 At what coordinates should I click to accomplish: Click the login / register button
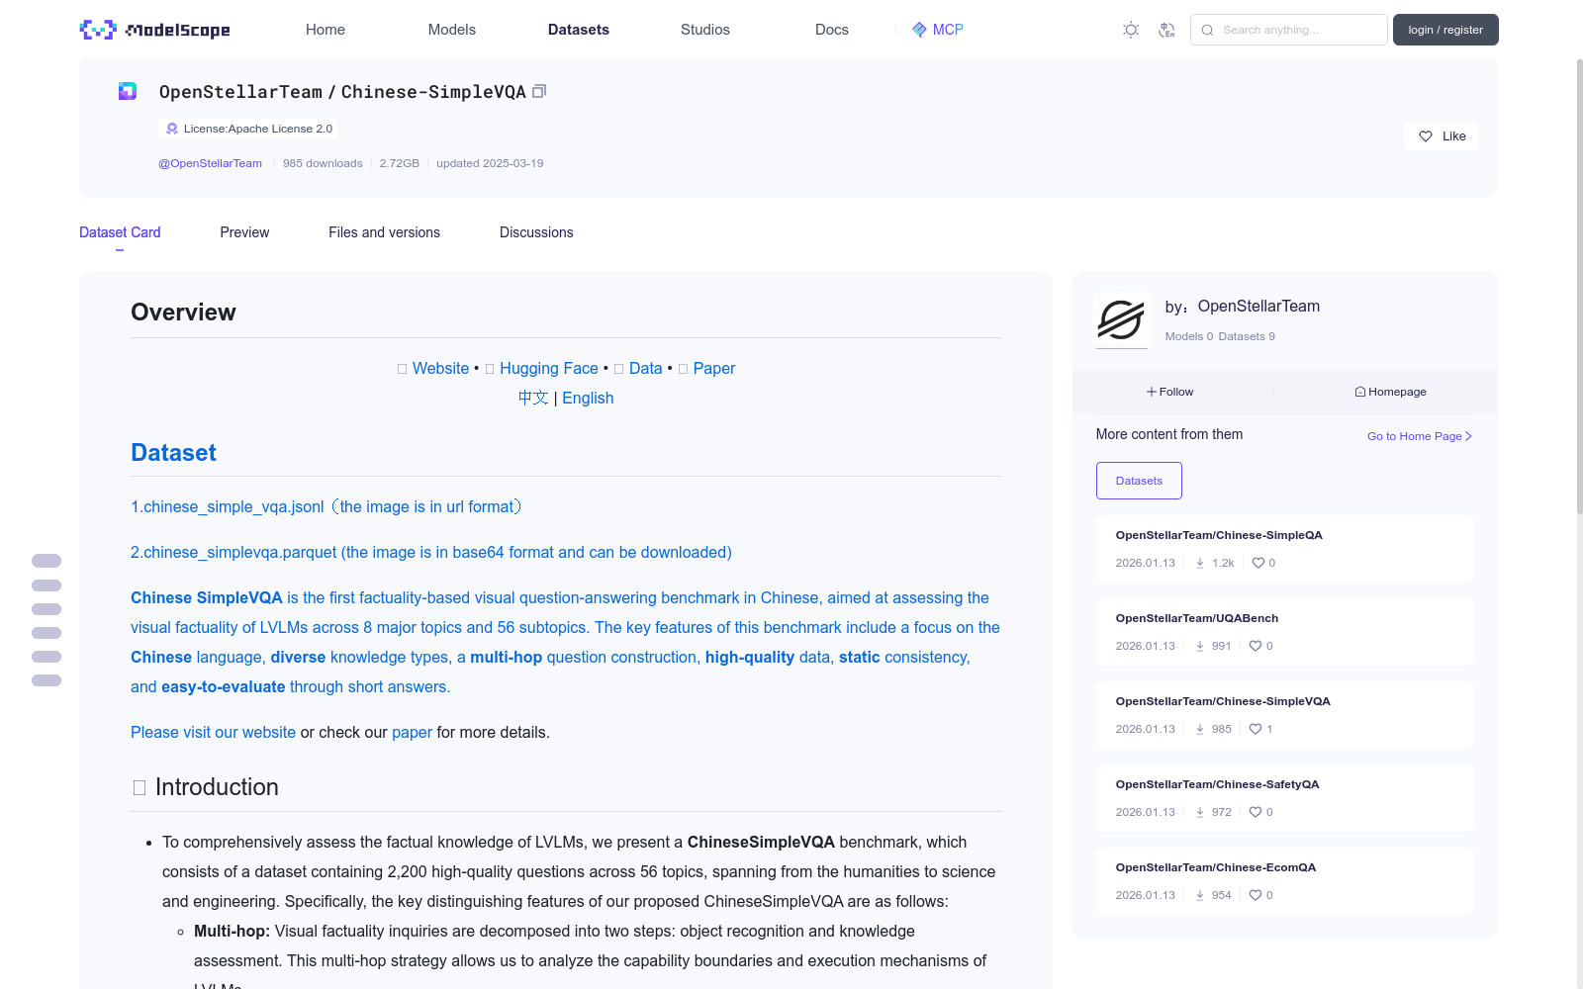coord(1445,30)
